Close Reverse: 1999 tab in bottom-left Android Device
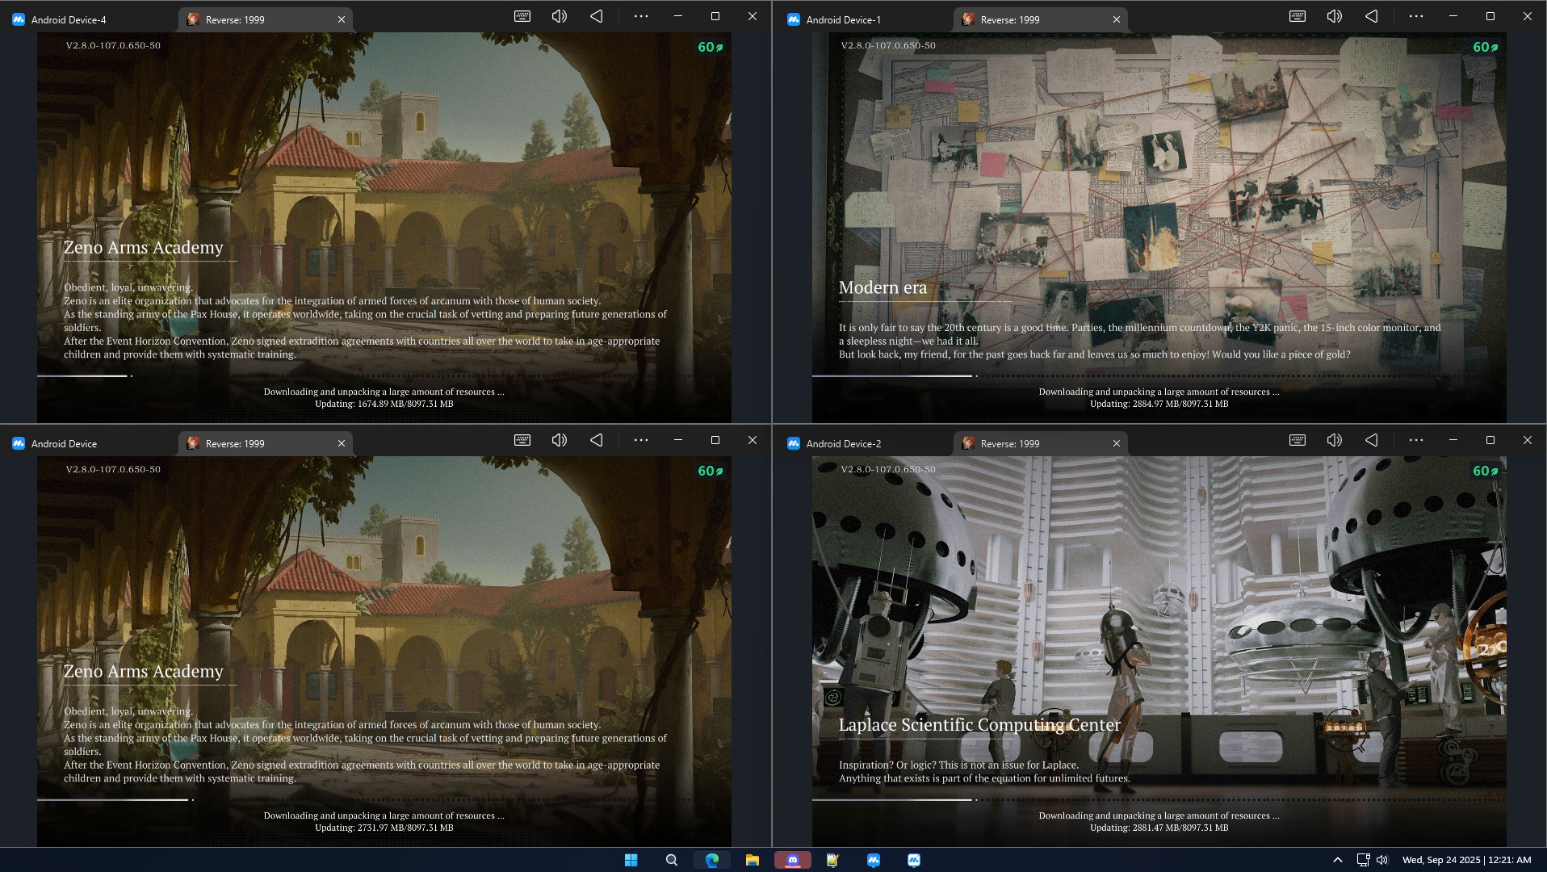 342,443
